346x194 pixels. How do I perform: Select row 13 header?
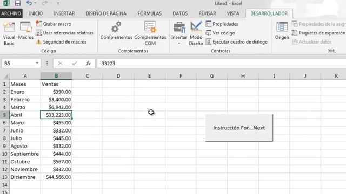(4, 177)
